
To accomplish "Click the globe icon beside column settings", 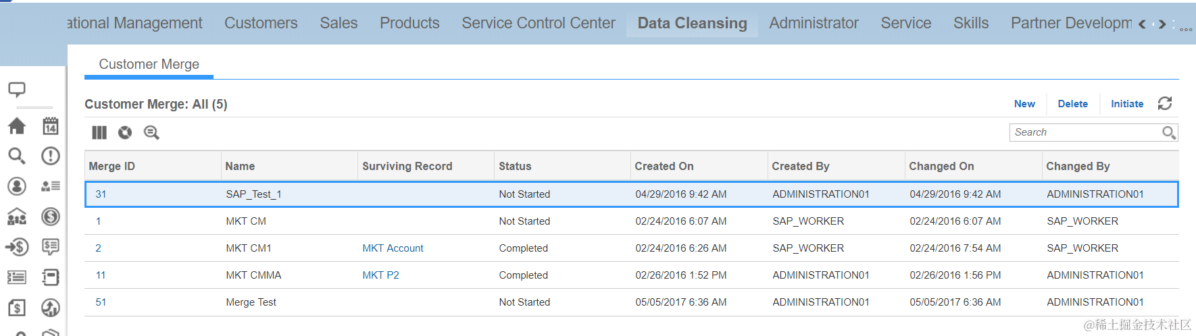I will [125, 133].
